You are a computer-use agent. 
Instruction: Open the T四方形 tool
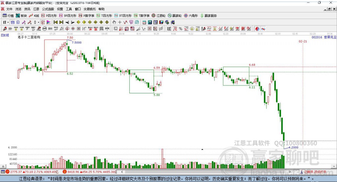point(104,16)
